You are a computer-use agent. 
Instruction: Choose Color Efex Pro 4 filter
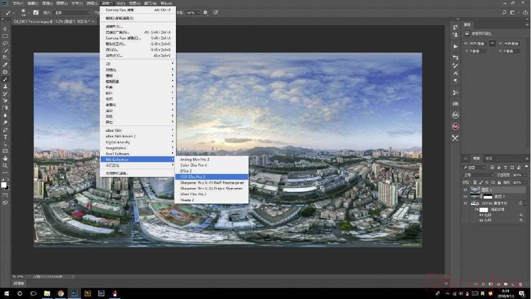(x=211, y=165)
